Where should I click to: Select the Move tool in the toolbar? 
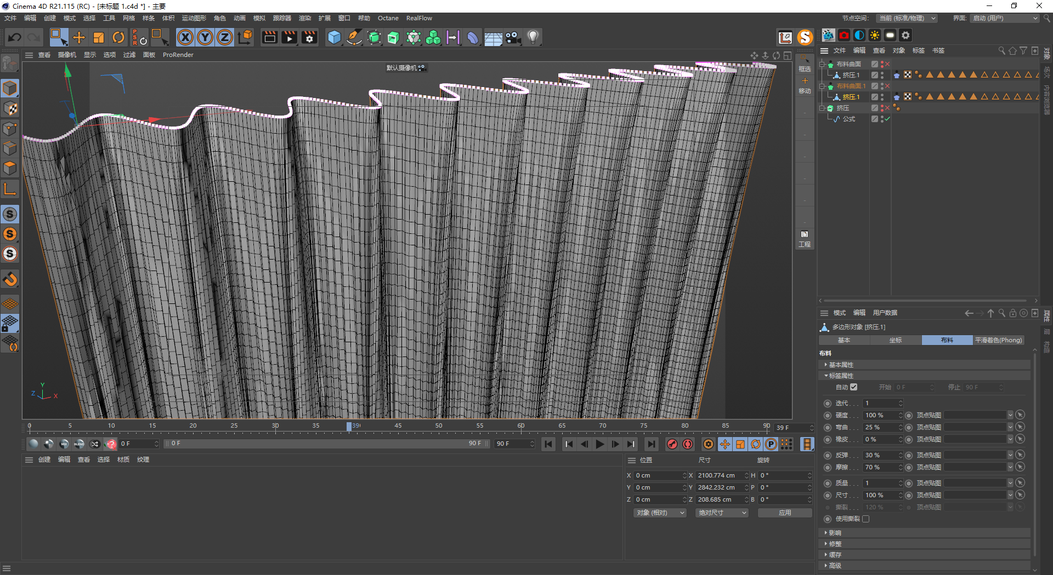[79, 37]
